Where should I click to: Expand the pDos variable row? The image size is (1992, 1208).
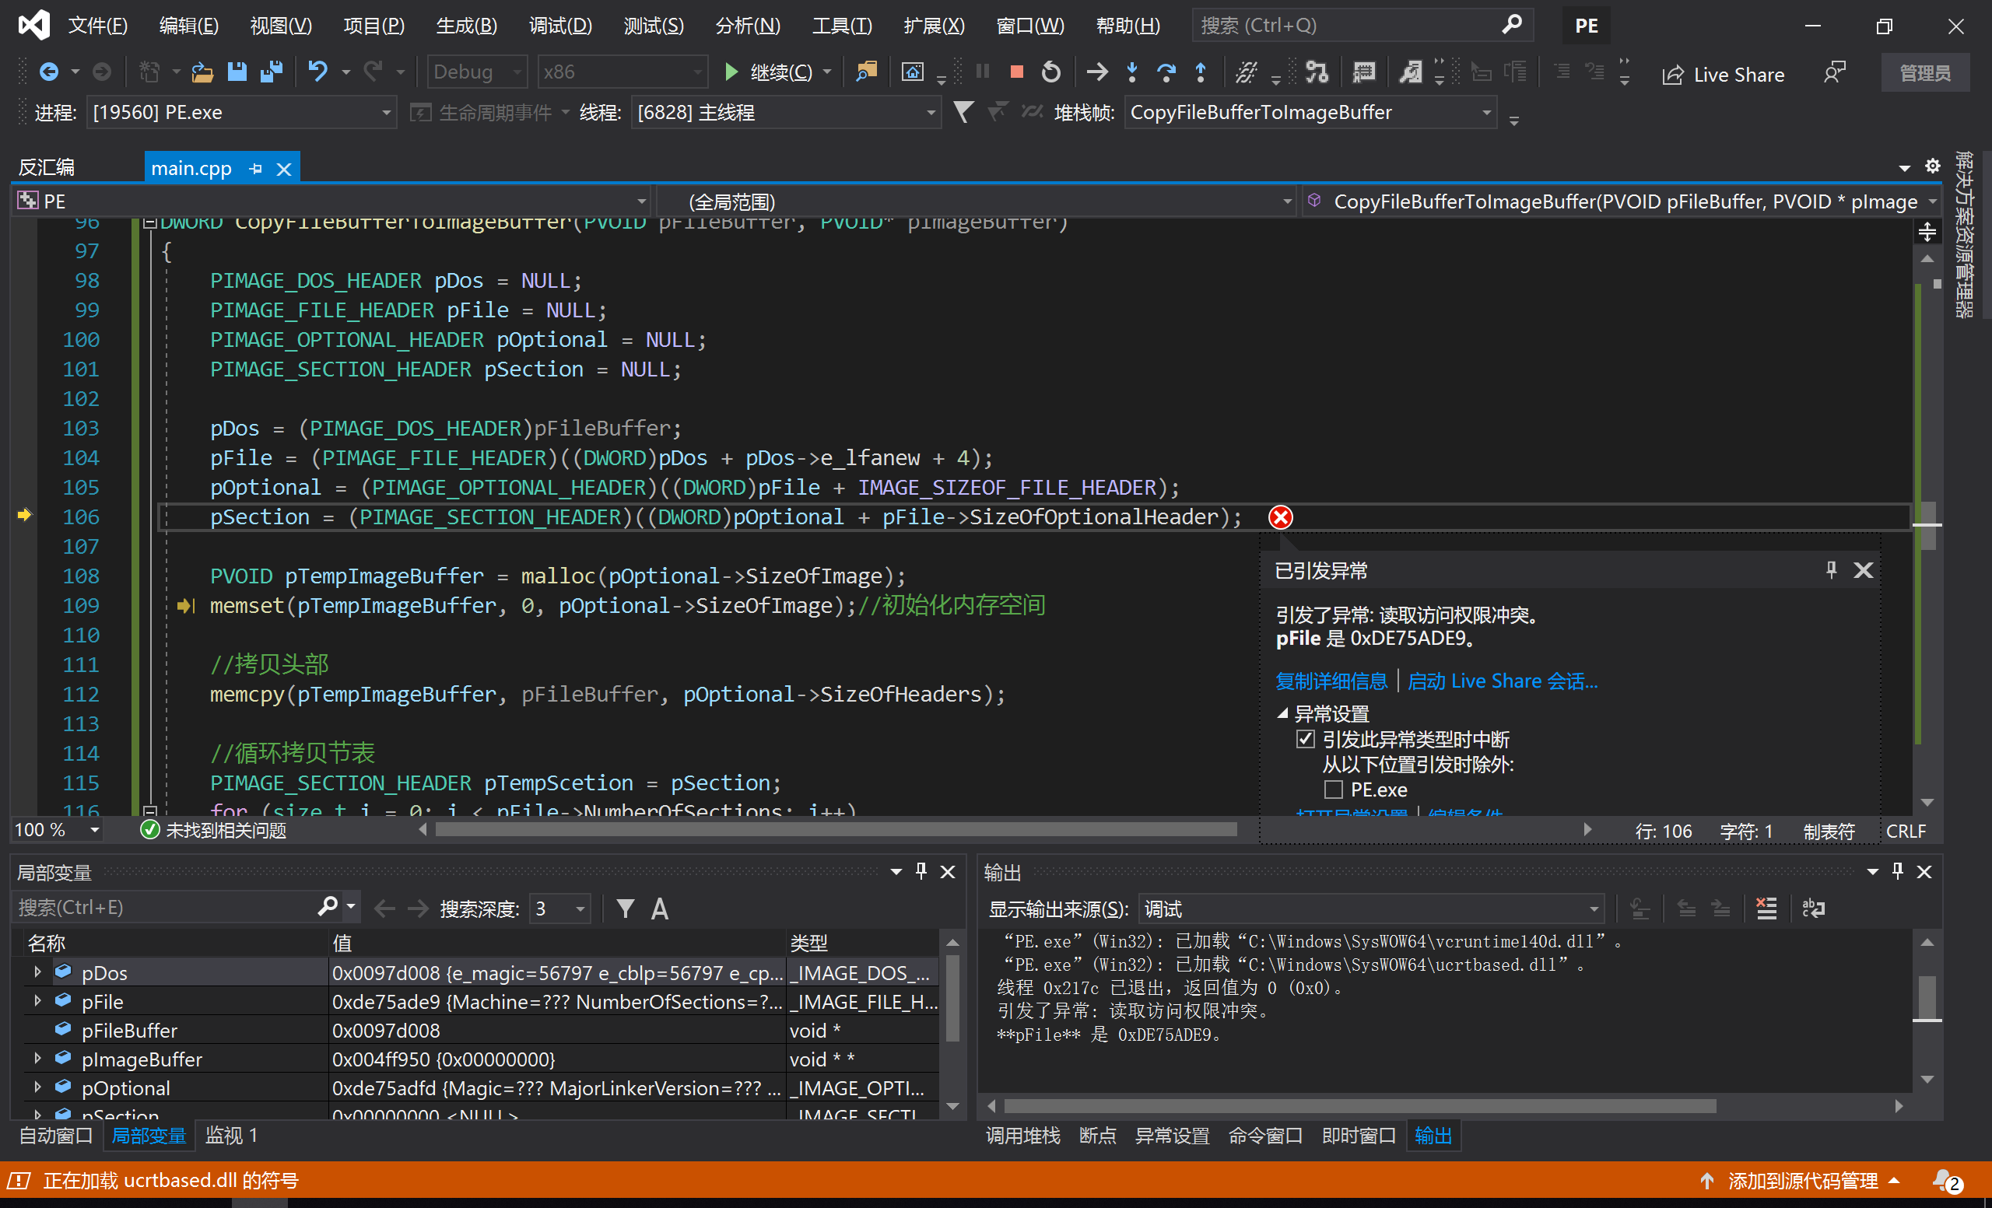pyautogui.click(x=37, y=972)
